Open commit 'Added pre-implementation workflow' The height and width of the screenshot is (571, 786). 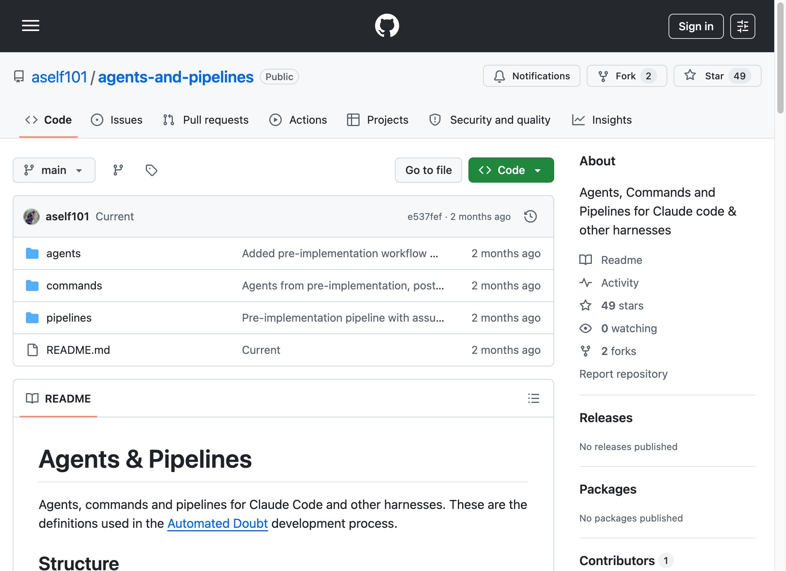tap(340, 253)
